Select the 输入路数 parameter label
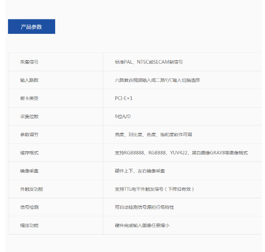Viewport: 265px width, 252px height. [x=29, y=80]
